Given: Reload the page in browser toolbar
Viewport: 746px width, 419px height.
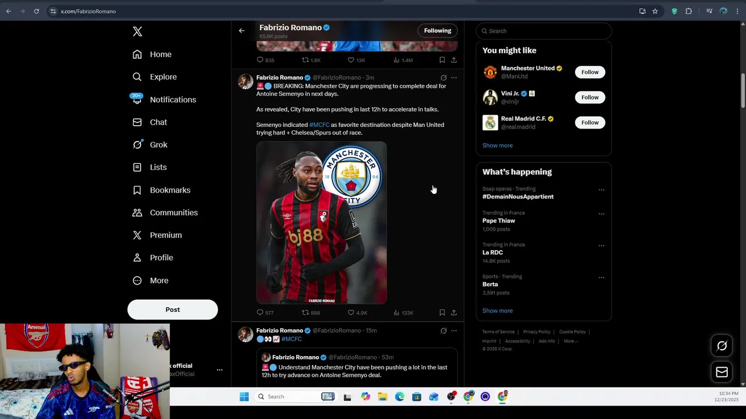Looking at the screenshot, I should click(x=36, y=11).
